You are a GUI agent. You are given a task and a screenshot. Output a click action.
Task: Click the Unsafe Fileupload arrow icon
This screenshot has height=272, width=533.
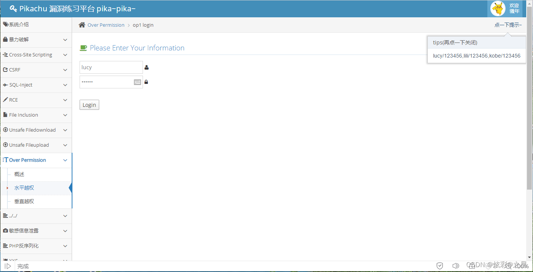(5, 145)
